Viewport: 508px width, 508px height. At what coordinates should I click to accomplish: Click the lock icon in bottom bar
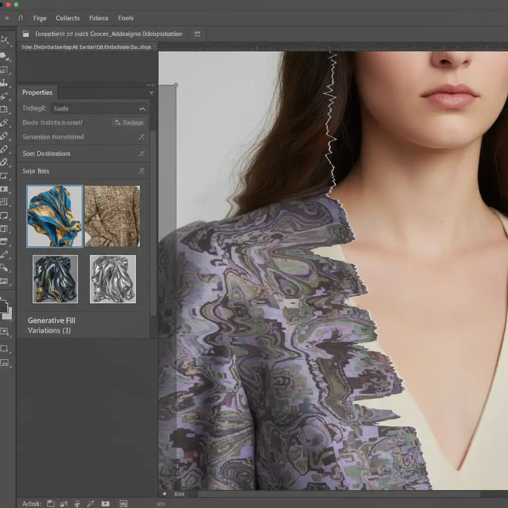point(77,504)
